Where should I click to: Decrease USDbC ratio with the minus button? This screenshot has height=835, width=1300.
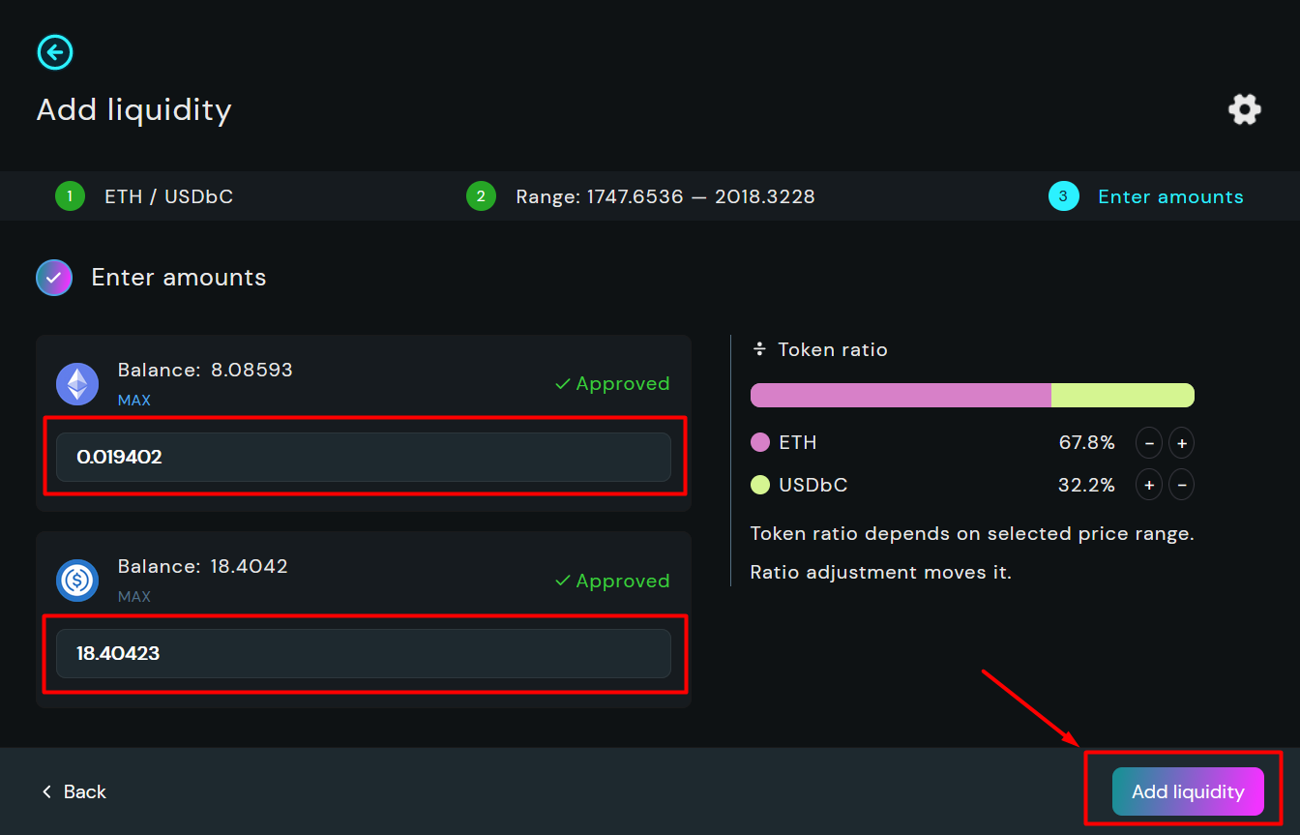[x=1181, y=484]
